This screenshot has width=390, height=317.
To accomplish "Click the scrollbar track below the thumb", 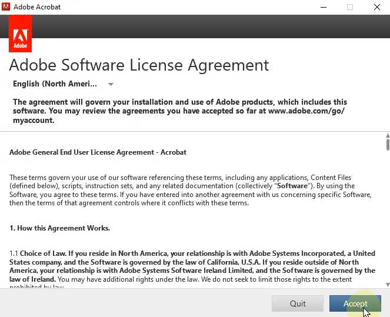I will (x=387, y=223).
